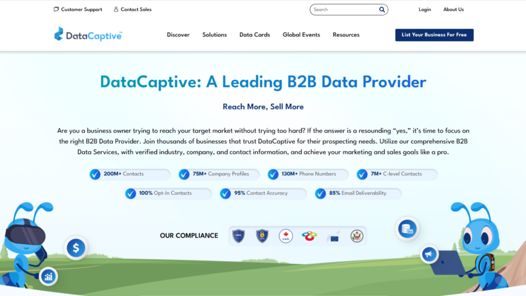Click the Contact Sales person icon

tap(116, 9)
